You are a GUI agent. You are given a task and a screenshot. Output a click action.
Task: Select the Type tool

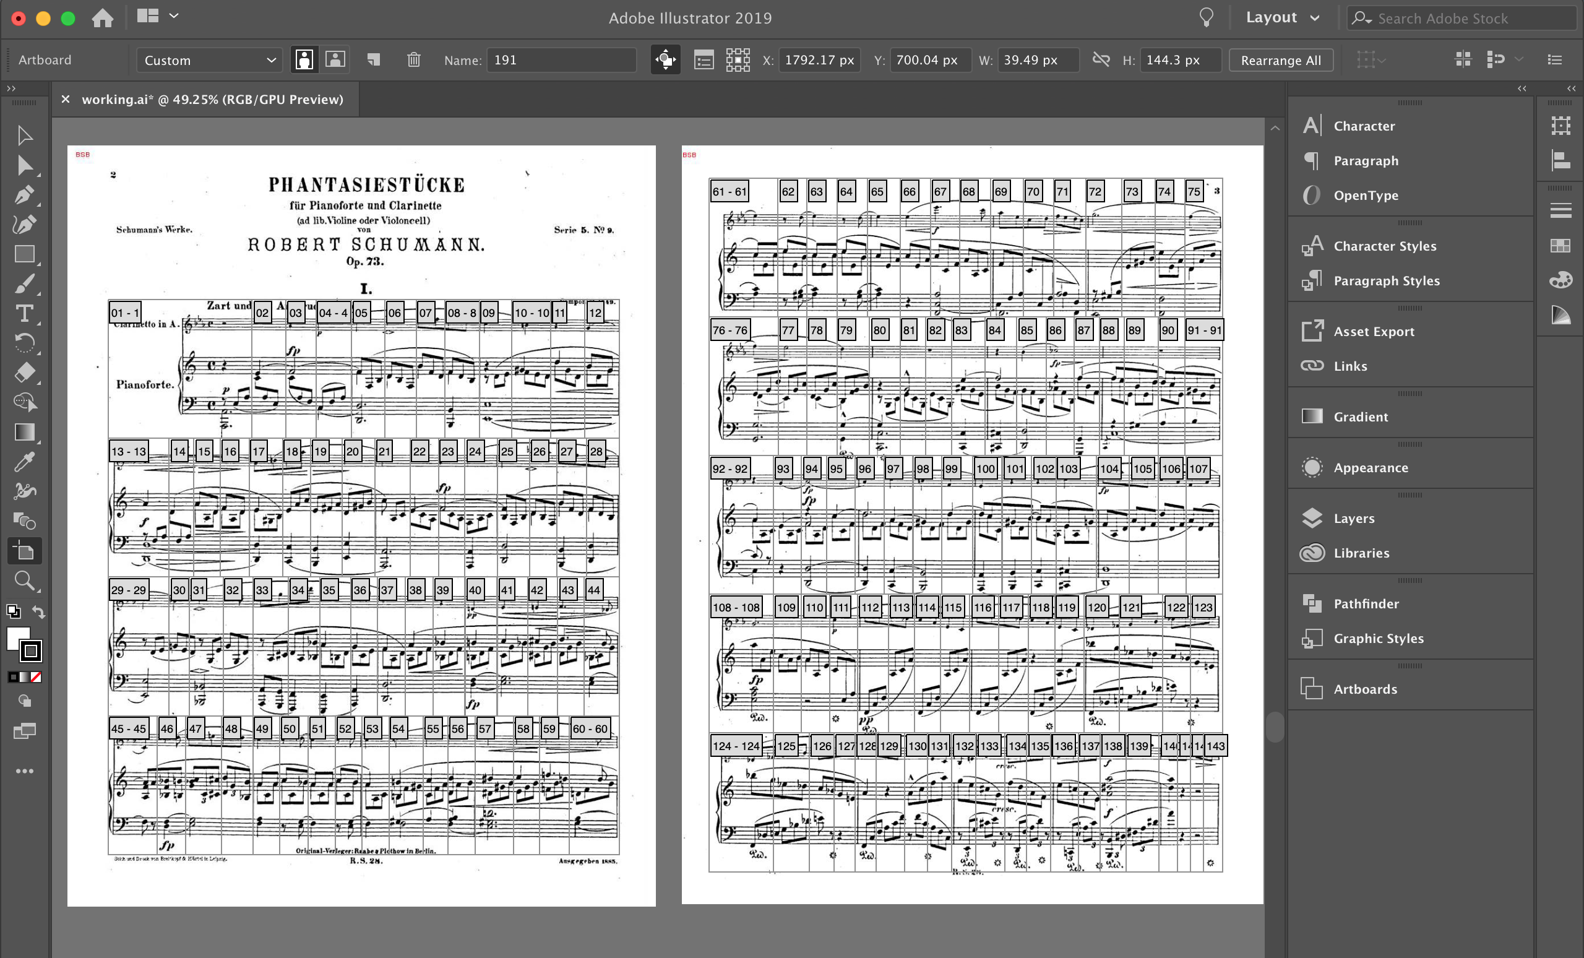tap(24, 313)
